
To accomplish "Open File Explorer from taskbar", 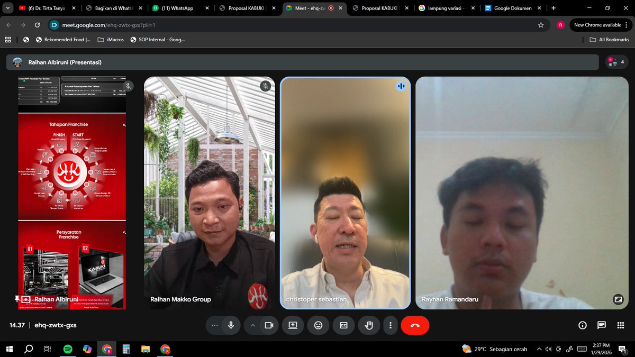I will pyautogui.click(x=146, y=349).
